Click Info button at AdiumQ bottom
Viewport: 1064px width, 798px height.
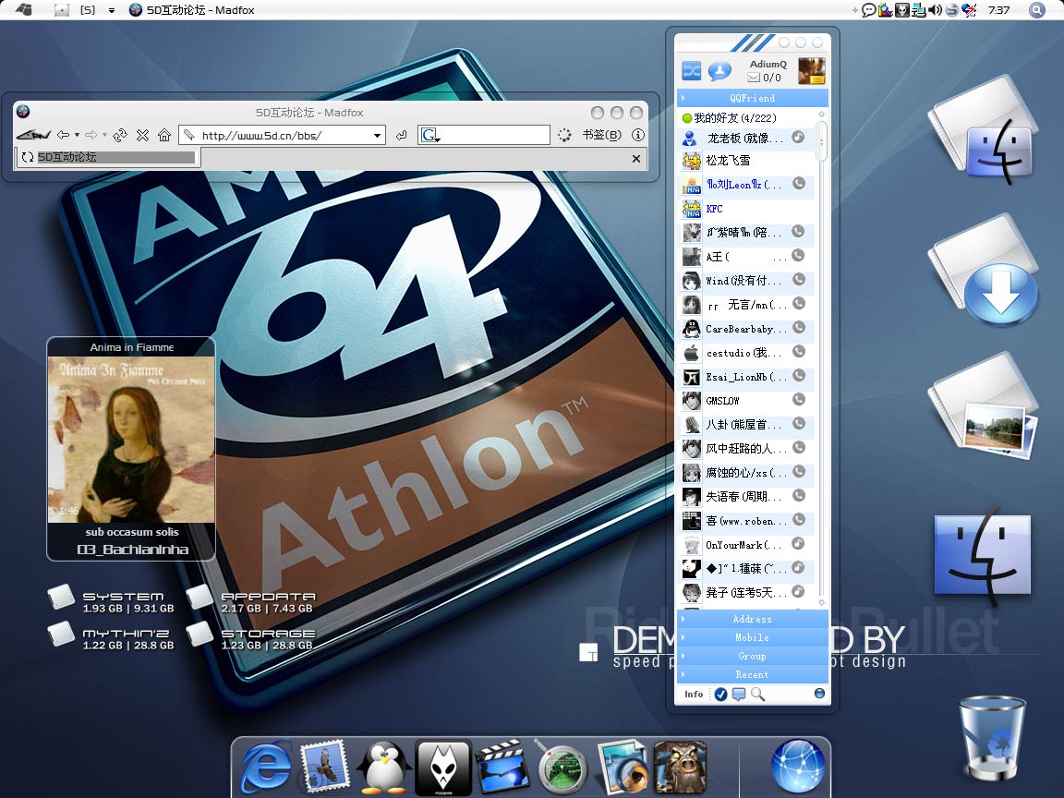694,695
